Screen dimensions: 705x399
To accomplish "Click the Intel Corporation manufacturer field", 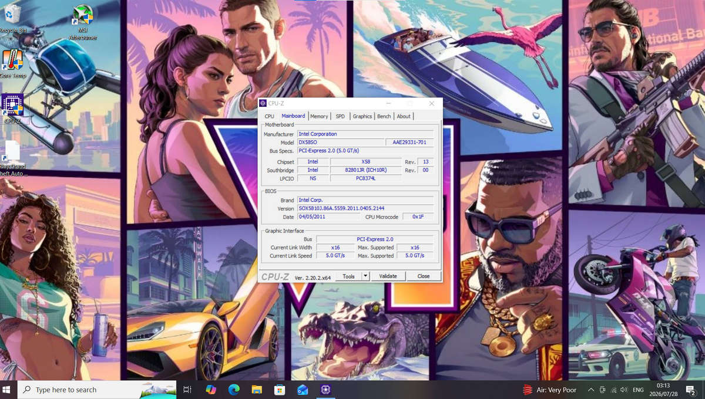I will [x=365, y=134].
